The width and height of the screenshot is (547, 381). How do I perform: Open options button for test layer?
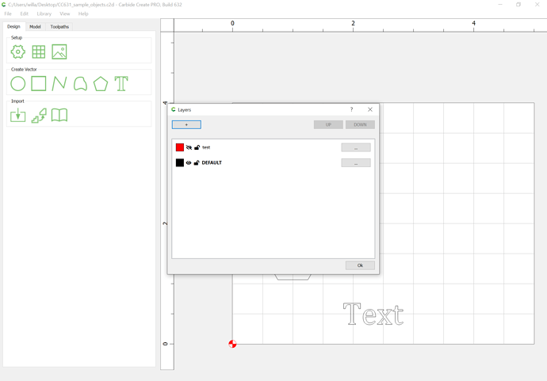(356, 147)
